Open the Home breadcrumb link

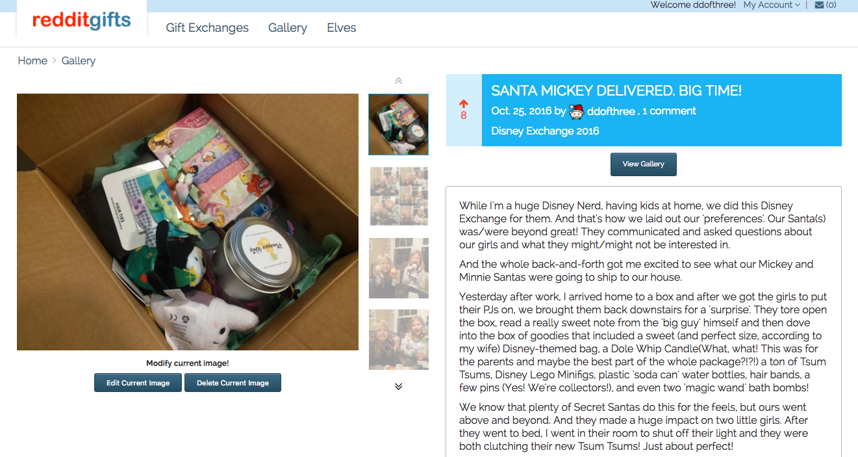click(x=32, y=60)
